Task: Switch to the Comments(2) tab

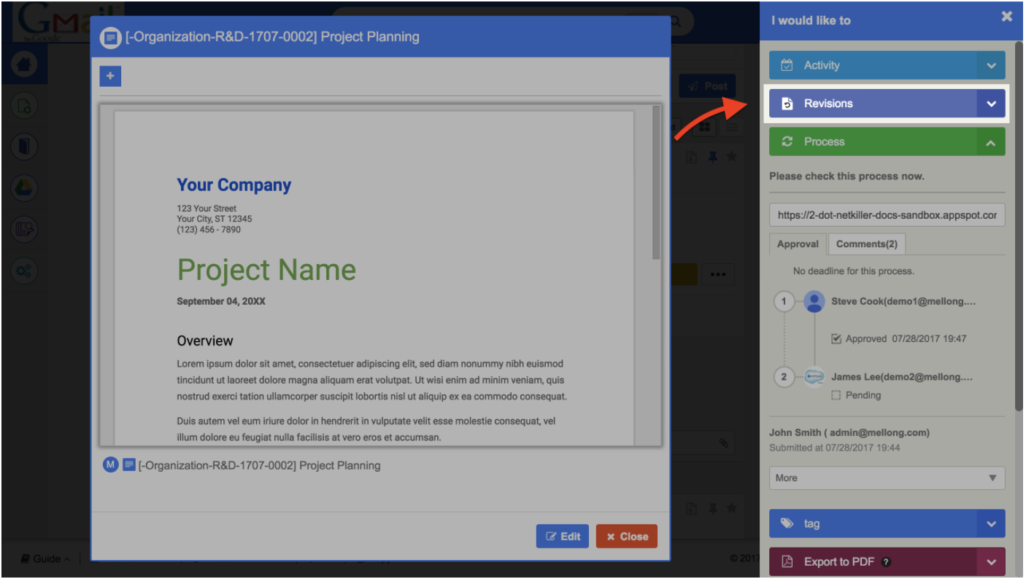Action: 867,244
